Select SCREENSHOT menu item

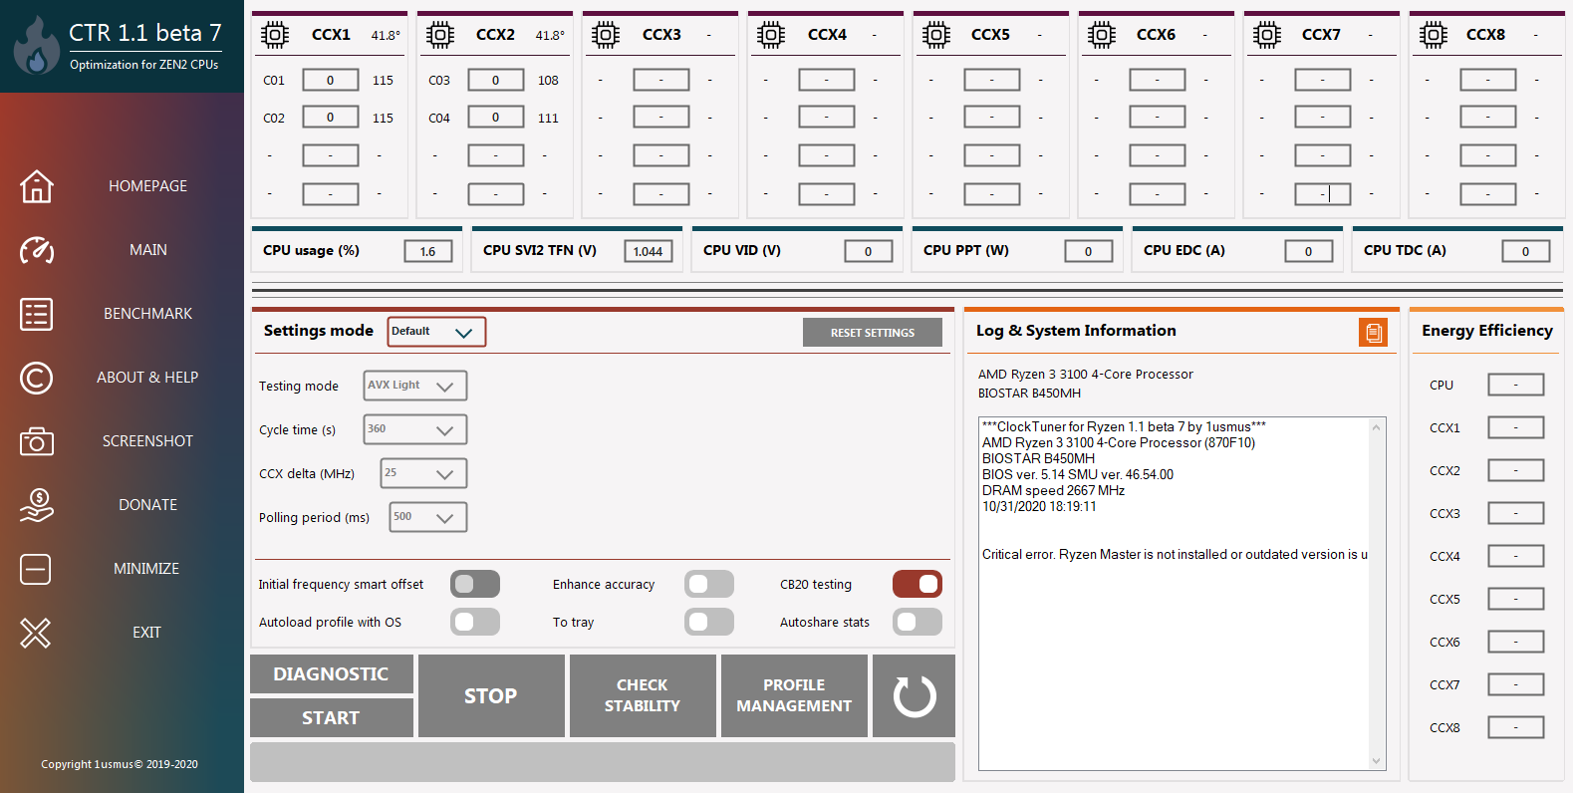coord(147,441)
